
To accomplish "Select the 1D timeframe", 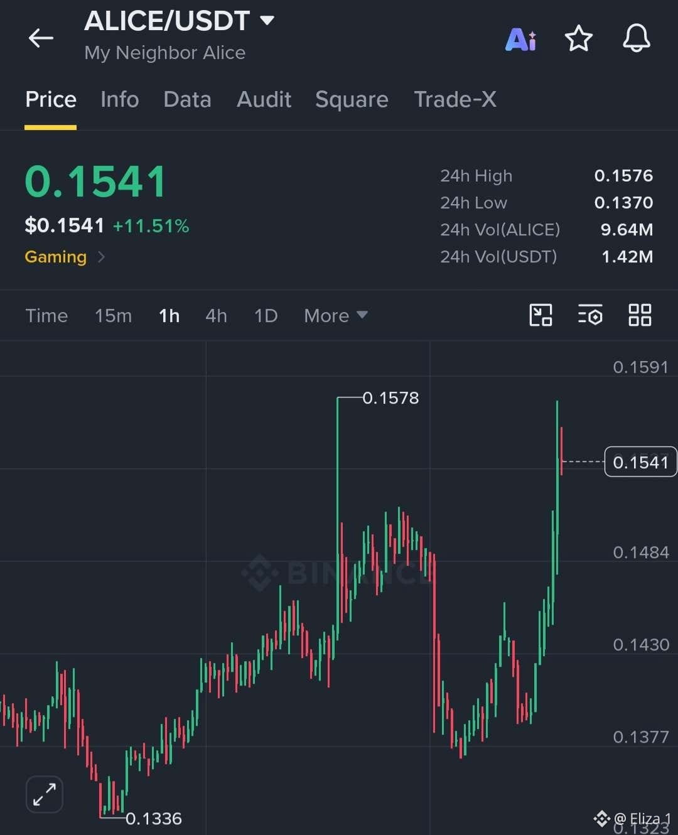I will [x=266, y=315].
